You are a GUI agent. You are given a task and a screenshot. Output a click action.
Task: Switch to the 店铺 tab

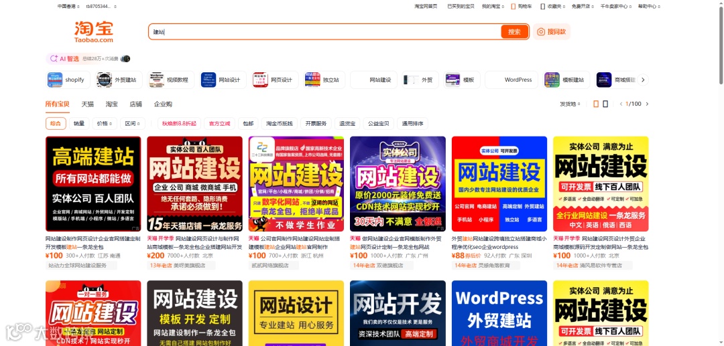pos(135,104)
